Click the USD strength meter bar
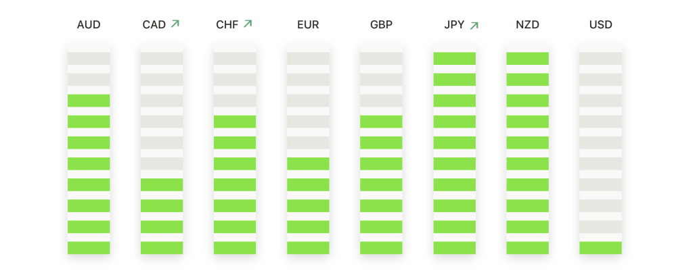Viewport: 693px width, 277px height. [600, 153]
